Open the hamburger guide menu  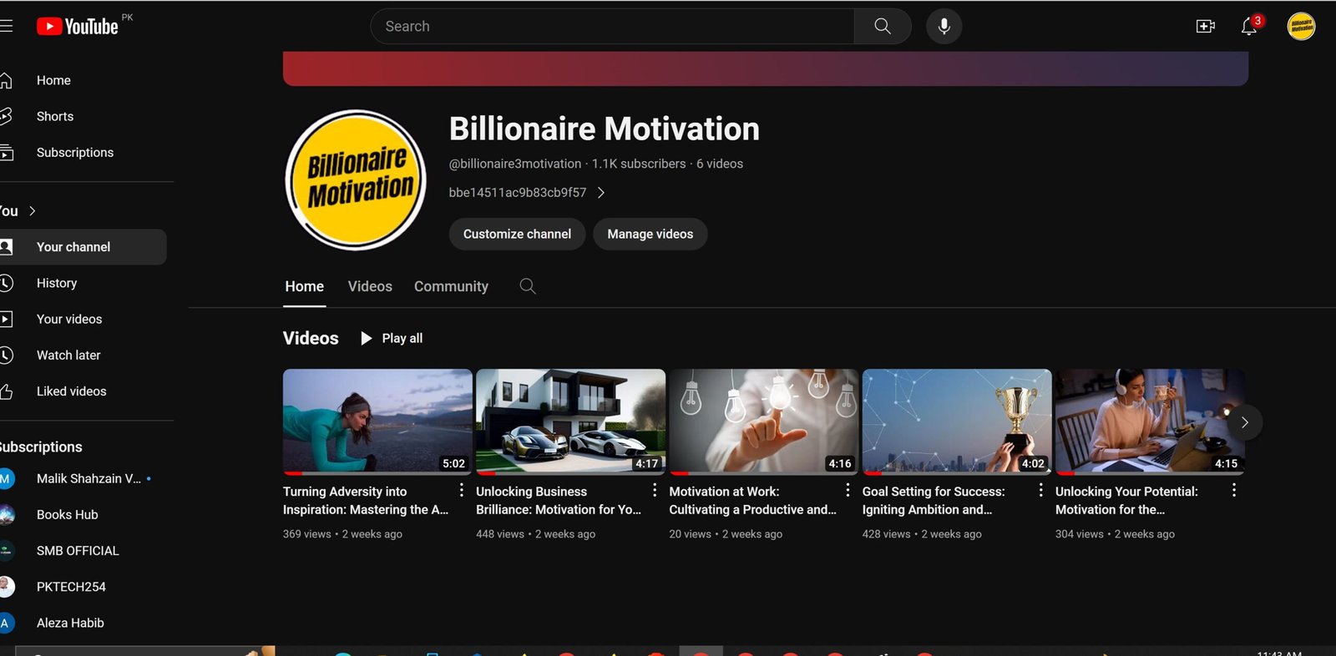(x=6, y=26)
